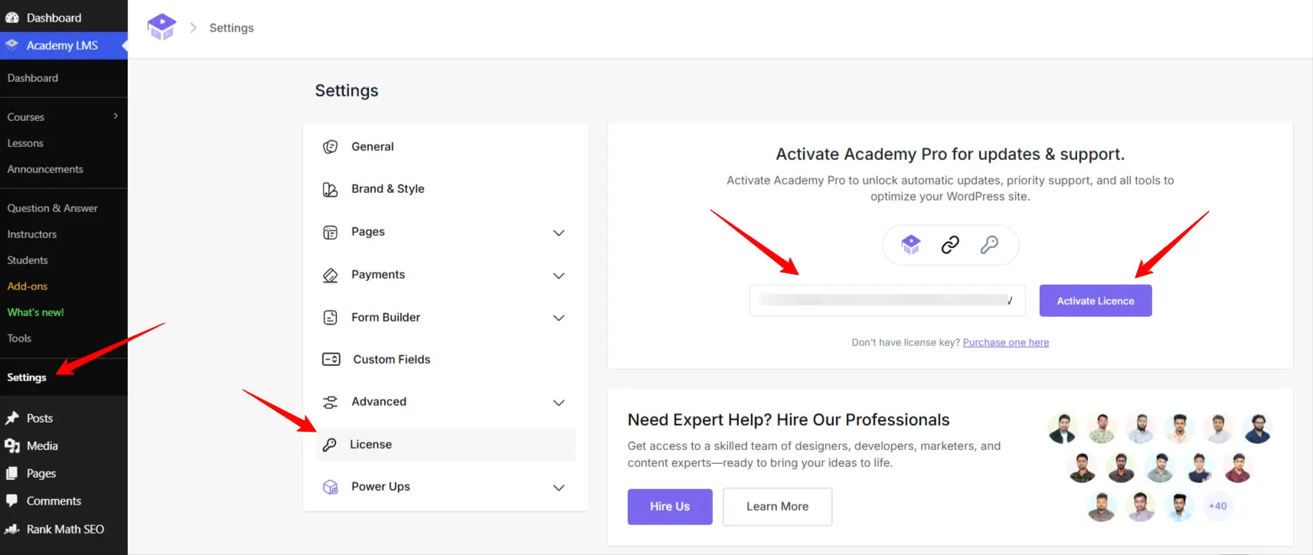Viewport: 1313px width, 555px height.
Task: Click the Power Ups cube icon
Action: (x=330, y=487)
